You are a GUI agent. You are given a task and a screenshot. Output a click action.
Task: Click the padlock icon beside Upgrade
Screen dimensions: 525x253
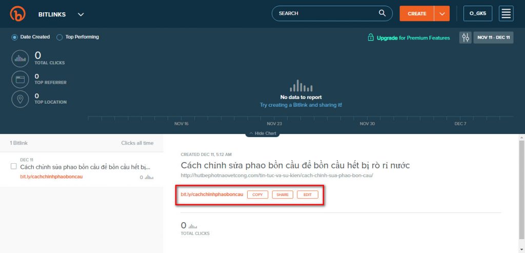click(371, 37)
